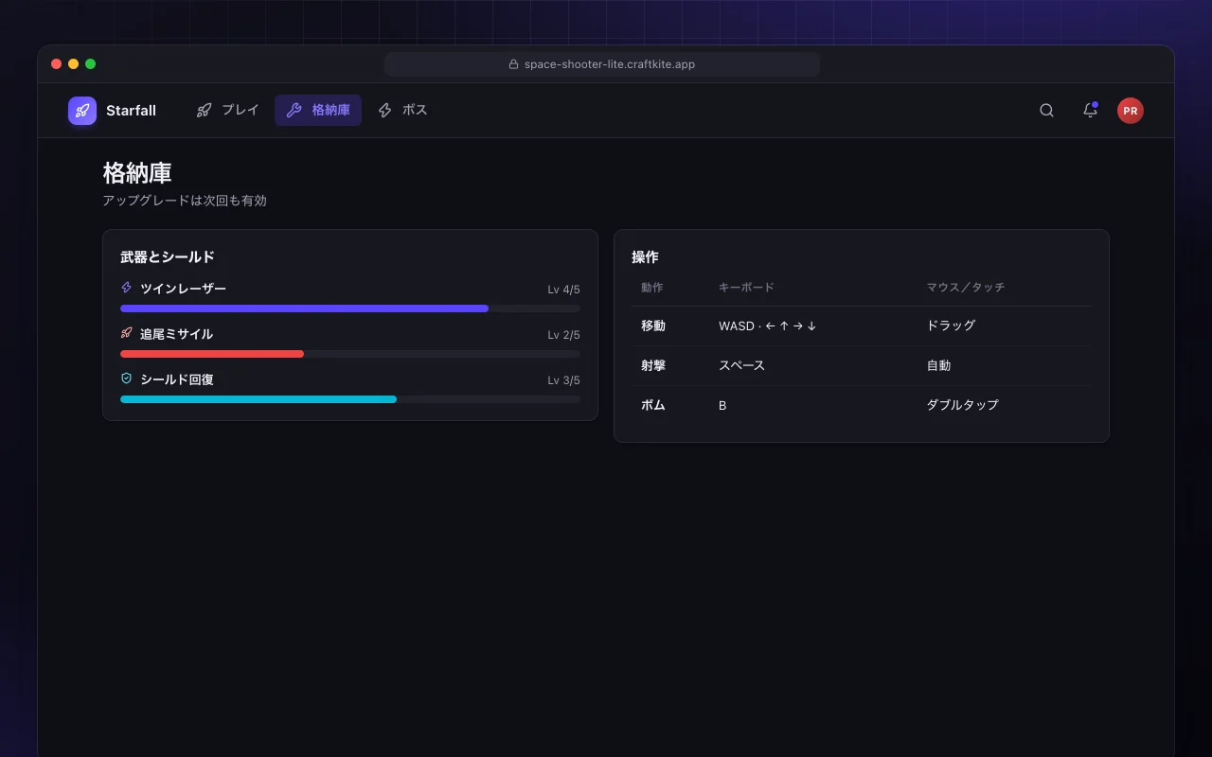
Task: Click the ツインレーザー label
Action: (x=183, y=289)
